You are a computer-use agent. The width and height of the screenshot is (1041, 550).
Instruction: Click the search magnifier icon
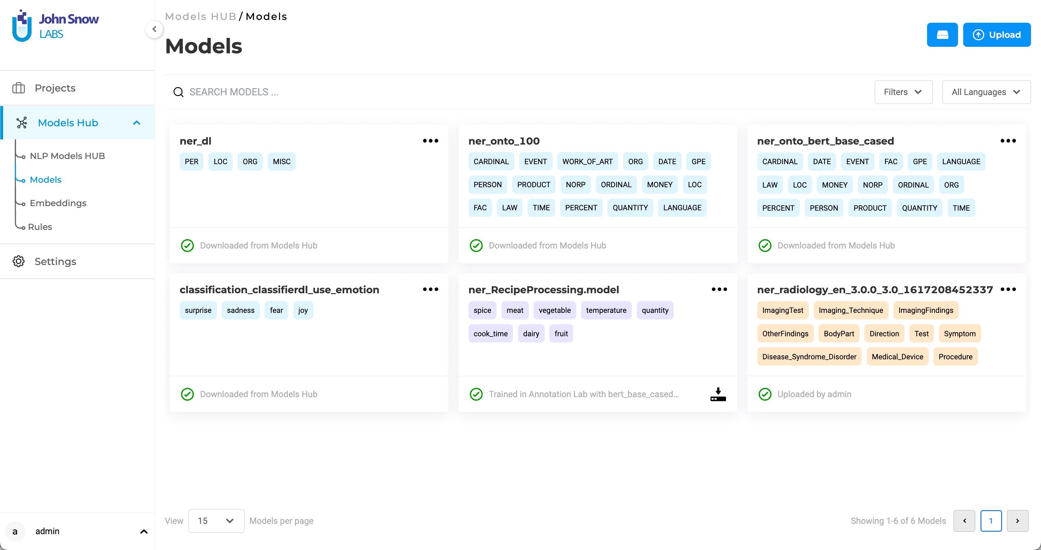point(178,92)
